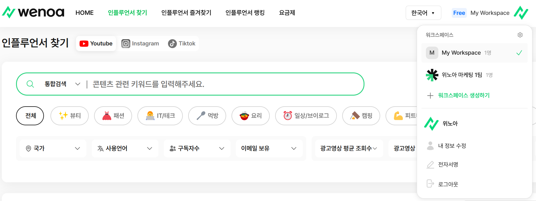Click the keyword search input field
Viewport: 536px width, 201px height.
point(226,84)
